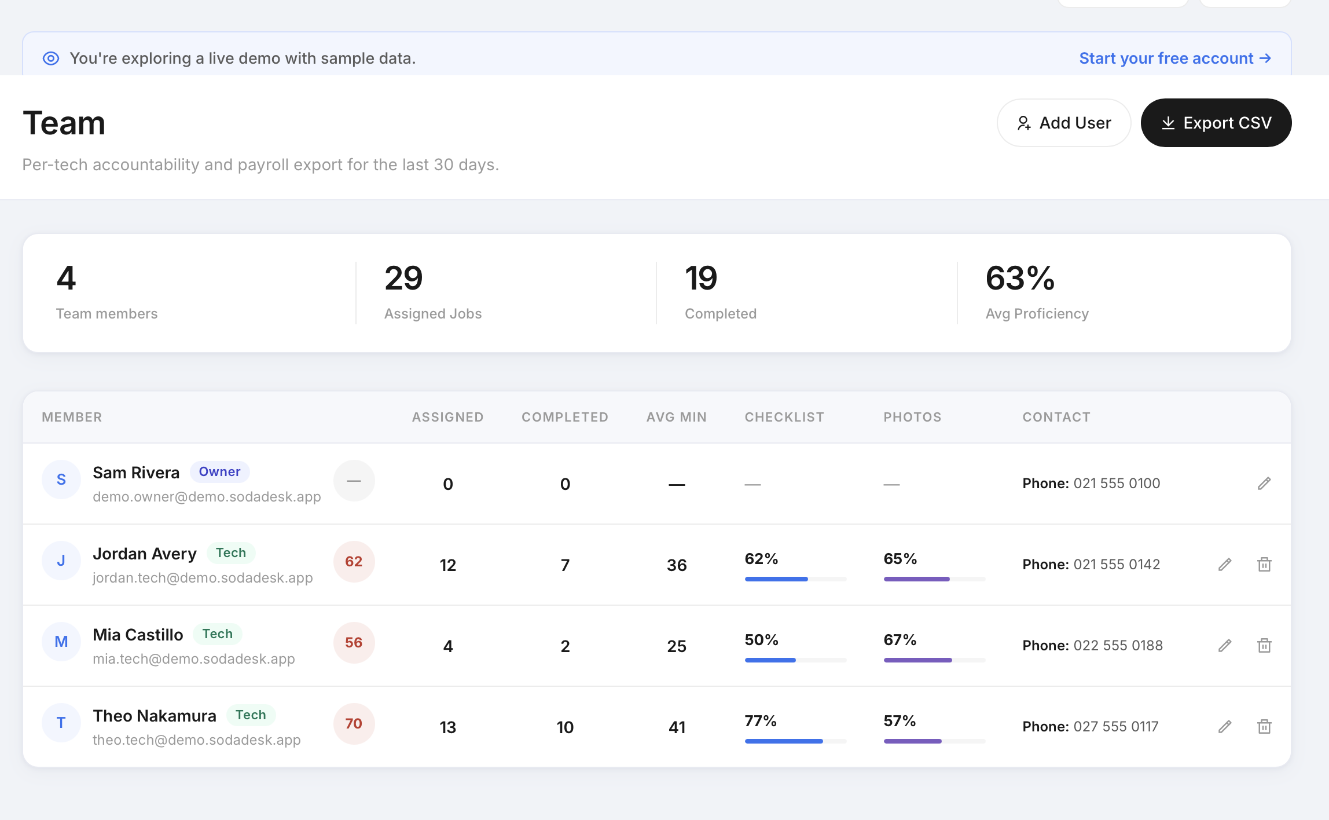The width and height of the screenshot is (1329, 820).
Task: Click Sam Rivera's S avatar
Action: (61, 480)
